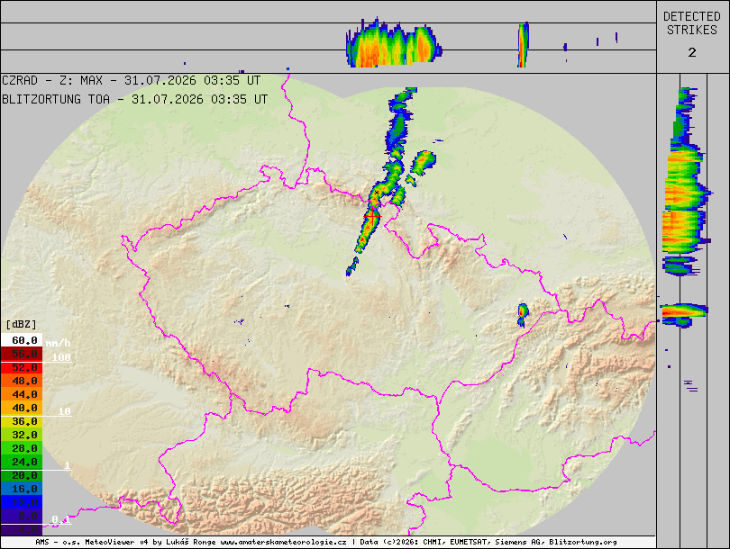Click the CZRAD Z: MAX timestamp line
Image resolution: width=730 pixels, height=549 pixels.
coord(131,80)
